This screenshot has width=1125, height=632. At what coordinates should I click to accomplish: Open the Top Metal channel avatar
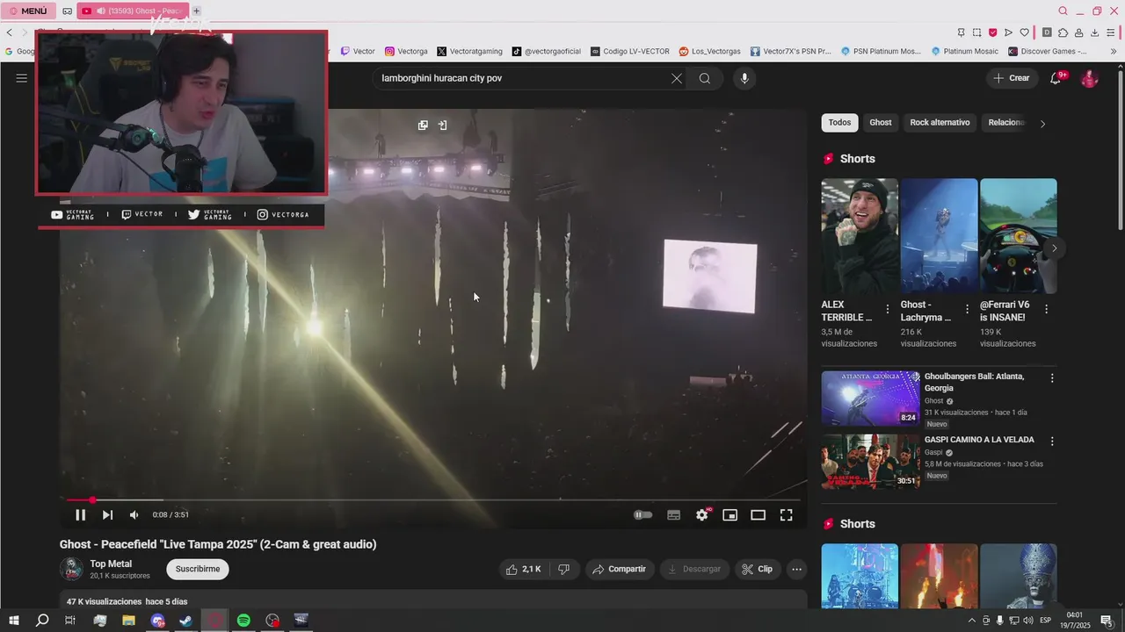[71, 569]
